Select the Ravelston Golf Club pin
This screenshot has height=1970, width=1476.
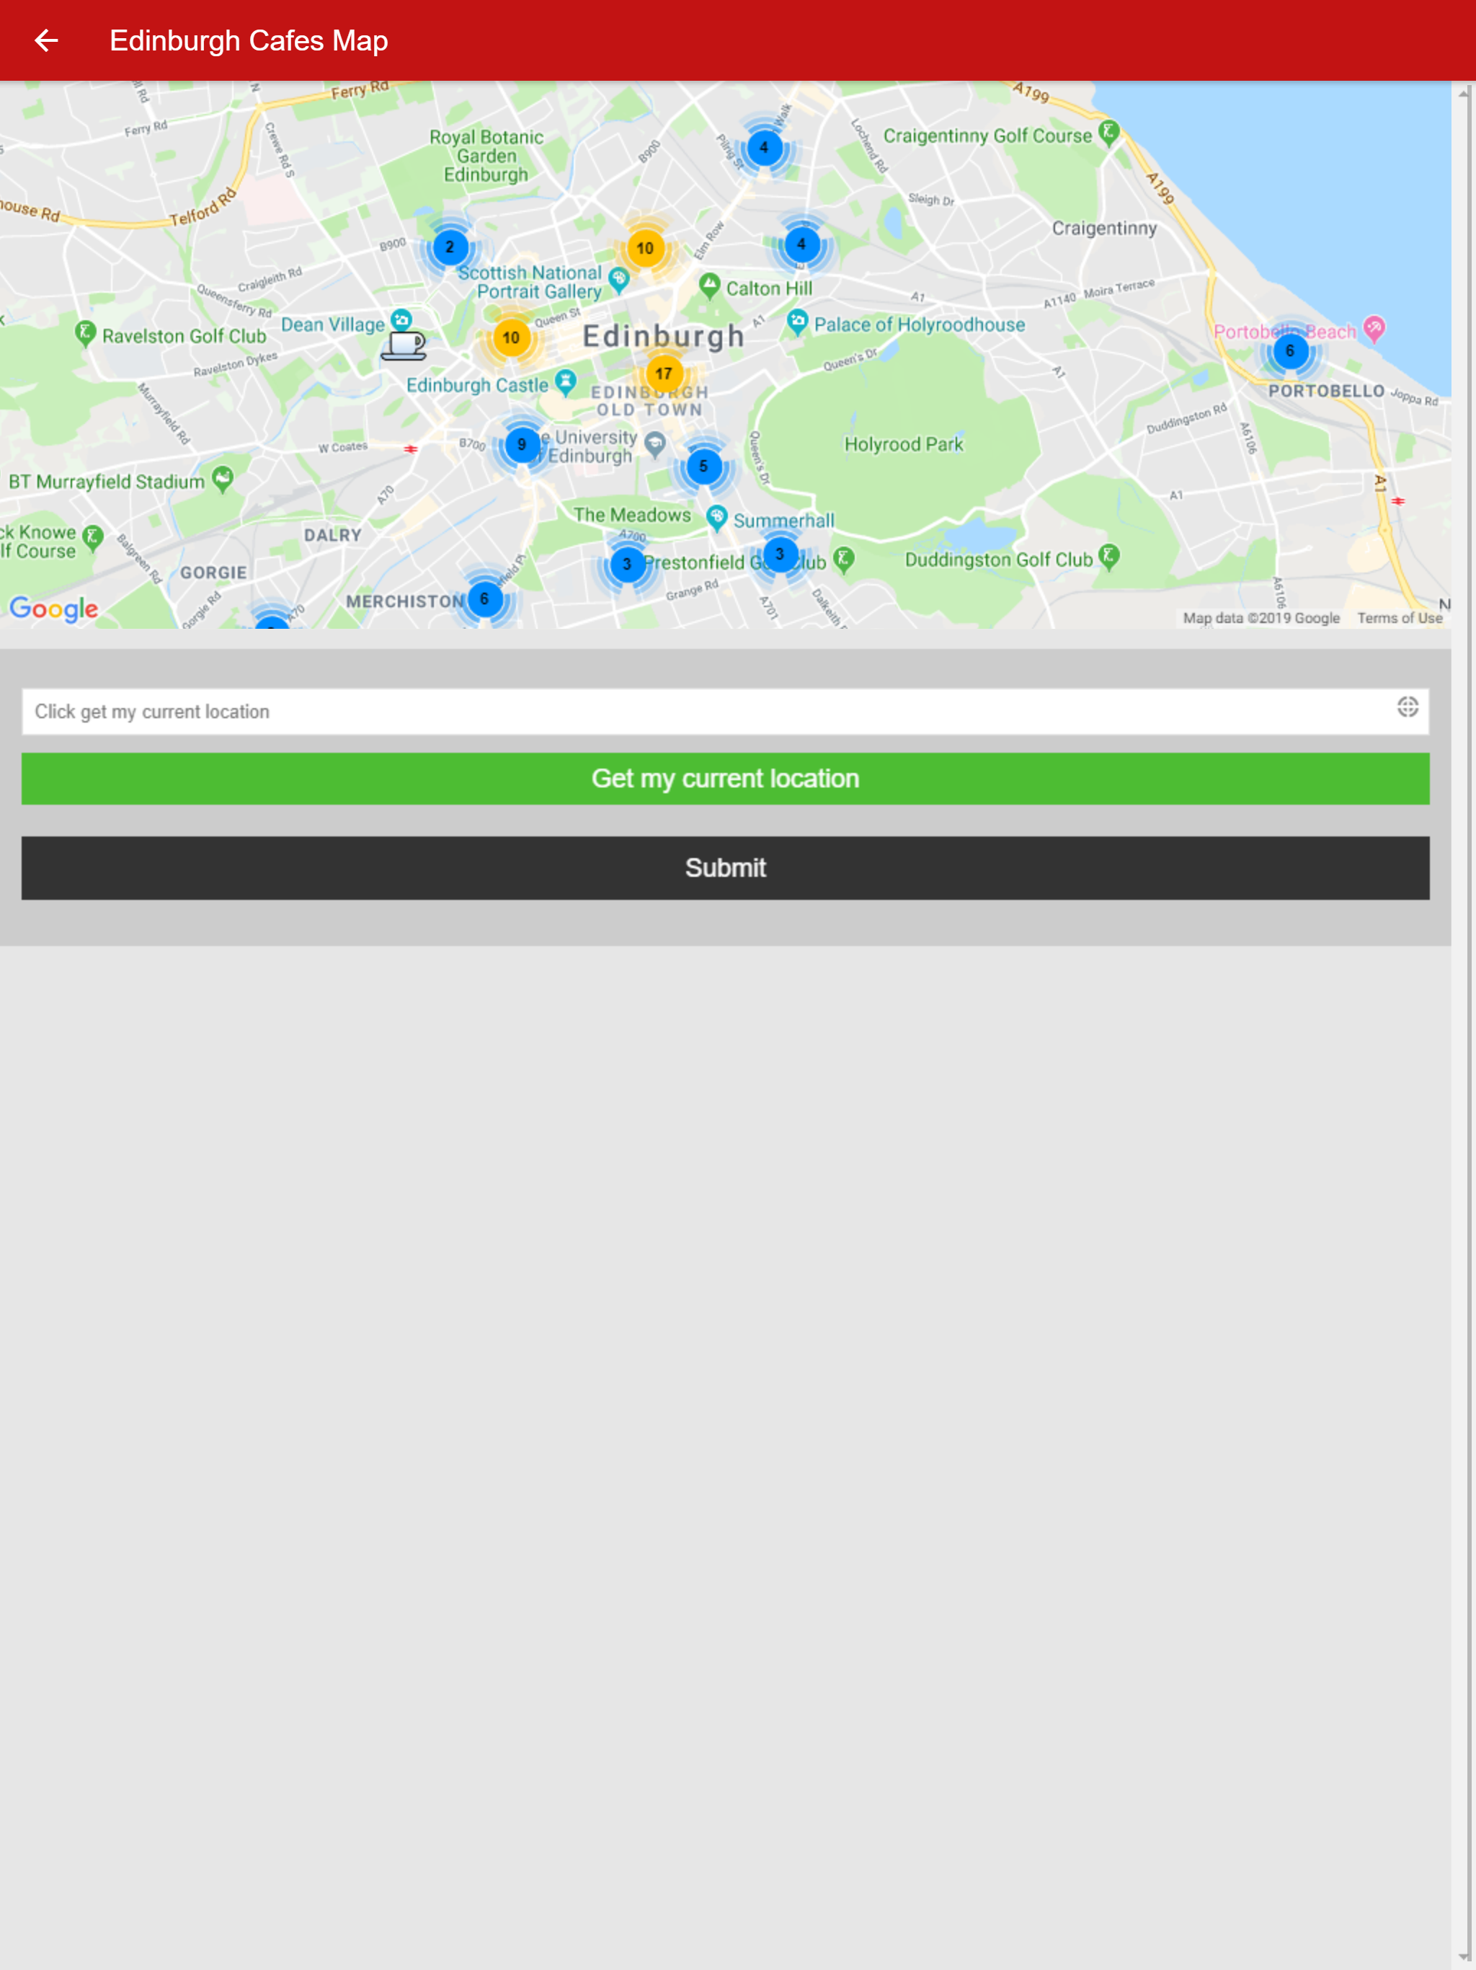point(86,334)
